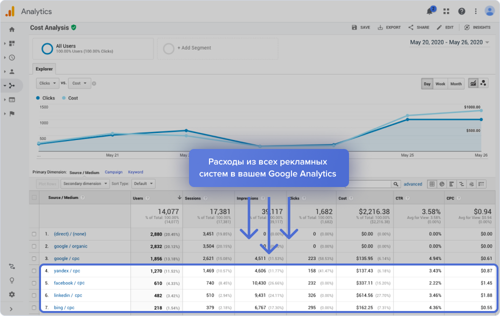The height and width of the screenshot is (316, 500).
Task: Select the All Users segment
Action: [x=93, y=48]
